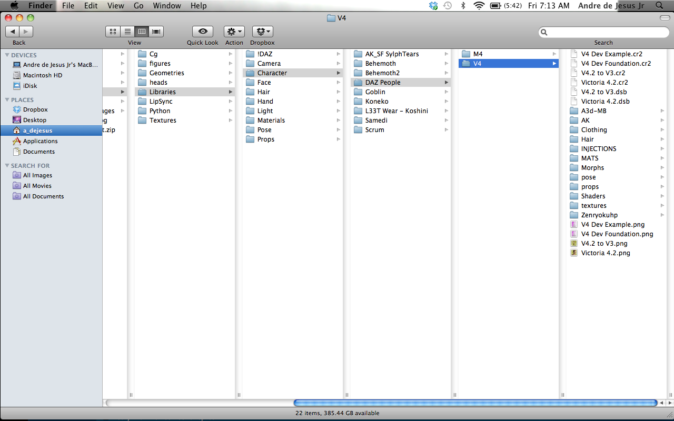This screenshot has width=674, height=421.
Task: Collapse the PLACES sidebar section
Action: point(7,100)
